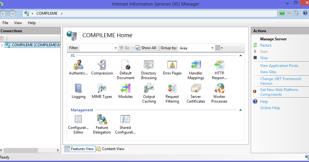Click the home icon in address bar

(x=296, y=13)
